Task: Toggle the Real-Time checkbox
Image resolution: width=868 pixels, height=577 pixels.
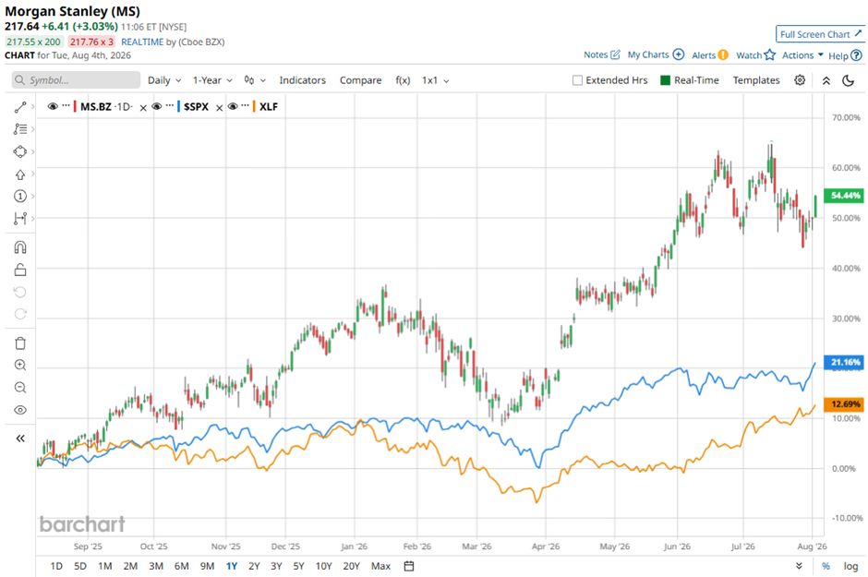Action: 666,80
